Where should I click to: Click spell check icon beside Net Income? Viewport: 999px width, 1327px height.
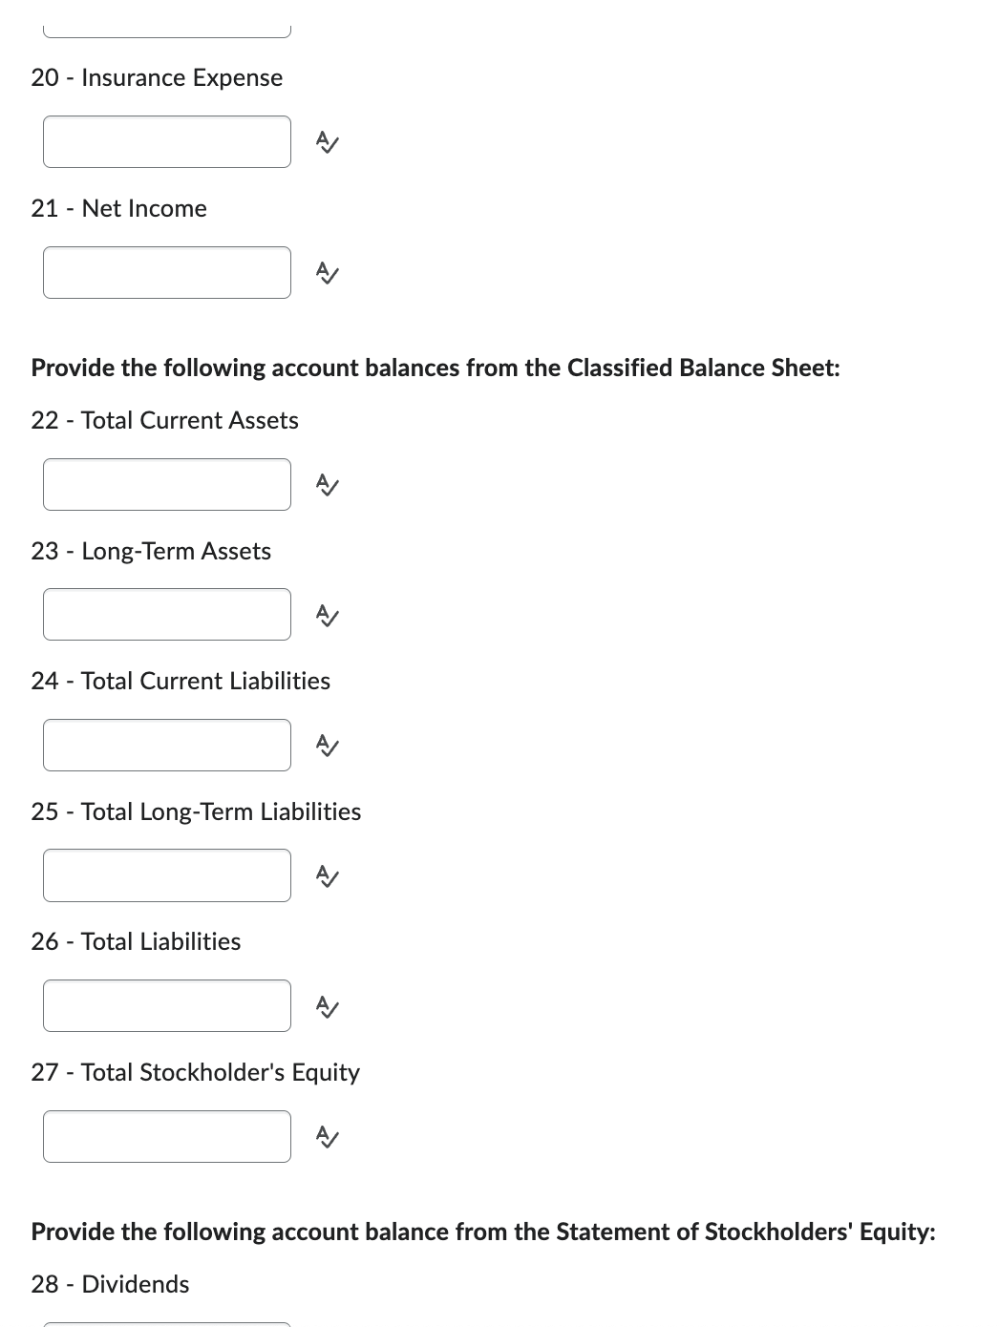pyautogui.click(x=326, y=272)
